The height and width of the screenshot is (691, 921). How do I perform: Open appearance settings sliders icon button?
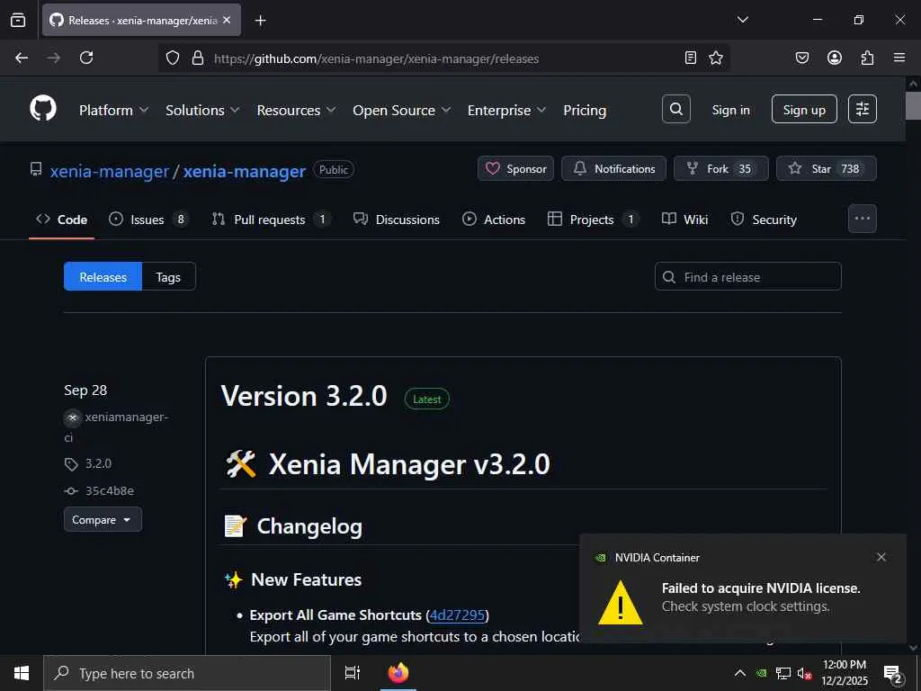[x=863, y=109]
